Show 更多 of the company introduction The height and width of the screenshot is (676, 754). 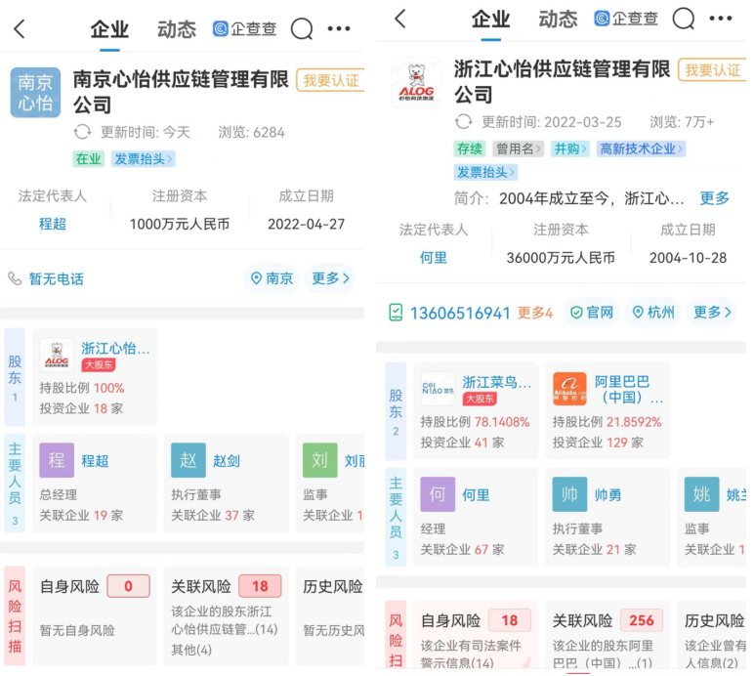coord(715,198)
